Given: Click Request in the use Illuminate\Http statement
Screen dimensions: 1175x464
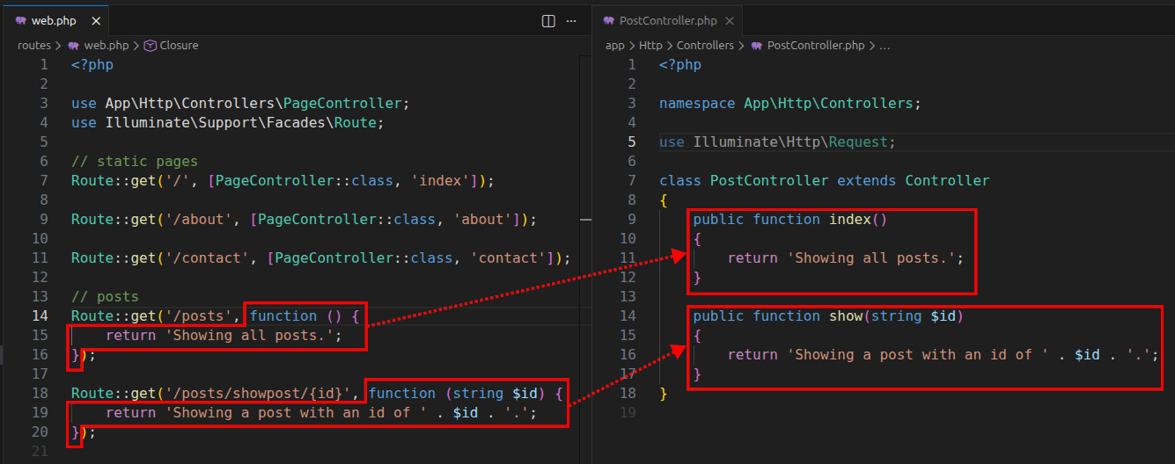Looking at the screenshot, I should coord(860,141).
